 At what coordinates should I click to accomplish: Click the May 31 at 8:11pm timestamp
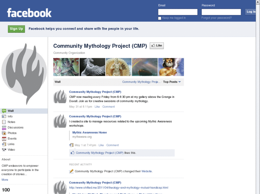click(x=80, y=107)
